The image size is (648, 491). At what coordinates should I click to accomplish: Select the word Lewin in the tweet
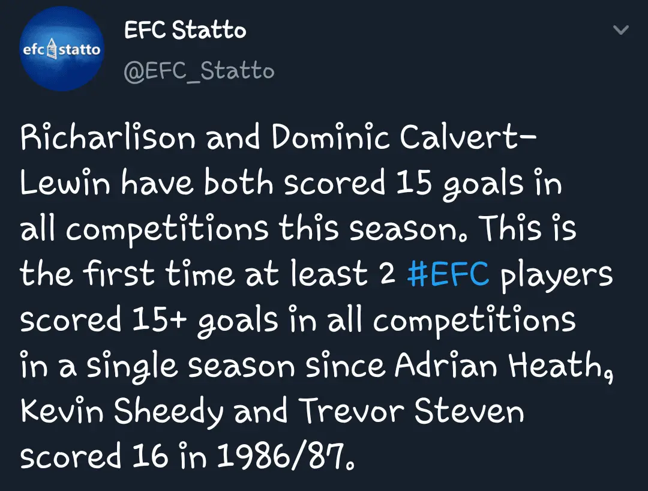(66, 184)
